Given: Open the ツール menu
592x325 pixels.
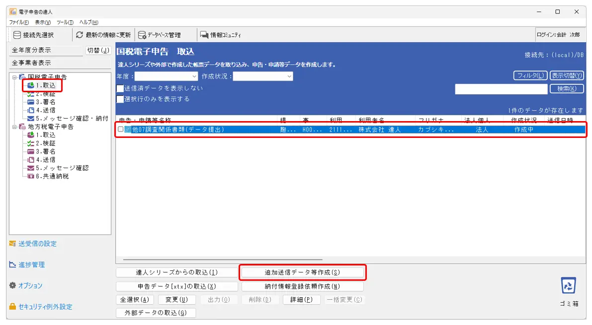Looking at the screenshot, I should tap(65, 22).
